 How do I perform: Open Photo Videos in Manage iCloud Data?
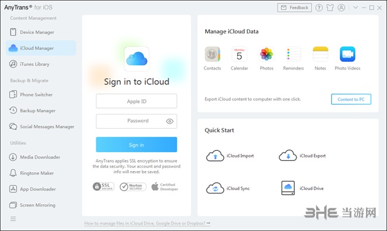(348, 59)
